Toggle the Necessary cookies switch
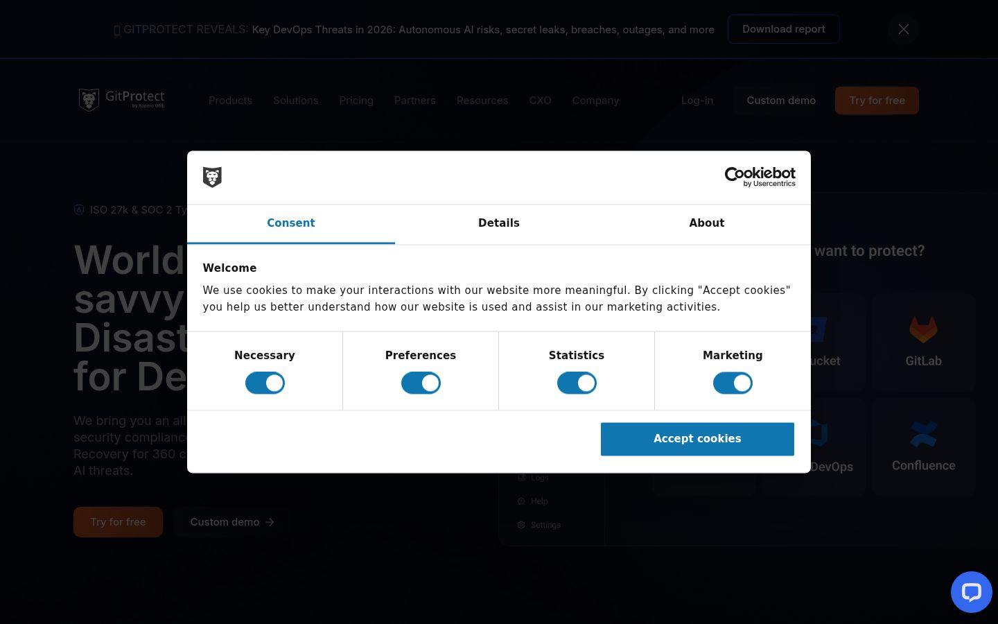Viewport: 998px width, 624px height. [x=265, y=383]
